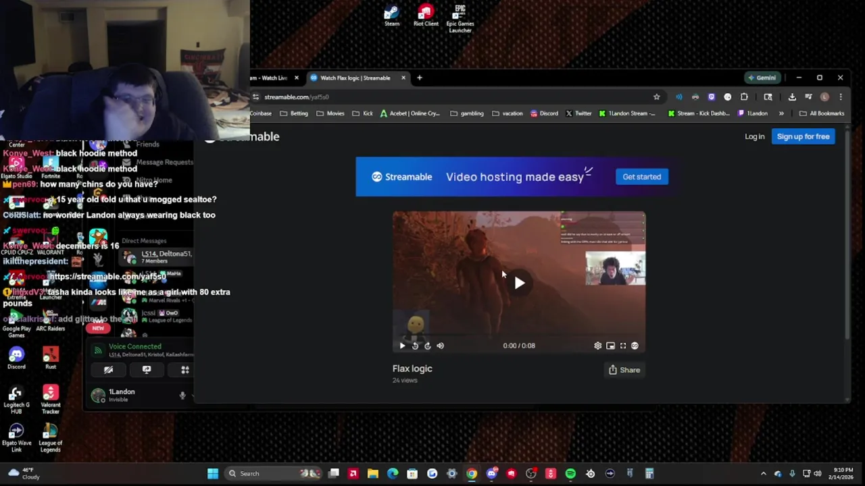Click the Streamable logo in the blue banner
The height and width of the screenshot is (486, 865).
(x=401, y=177)
